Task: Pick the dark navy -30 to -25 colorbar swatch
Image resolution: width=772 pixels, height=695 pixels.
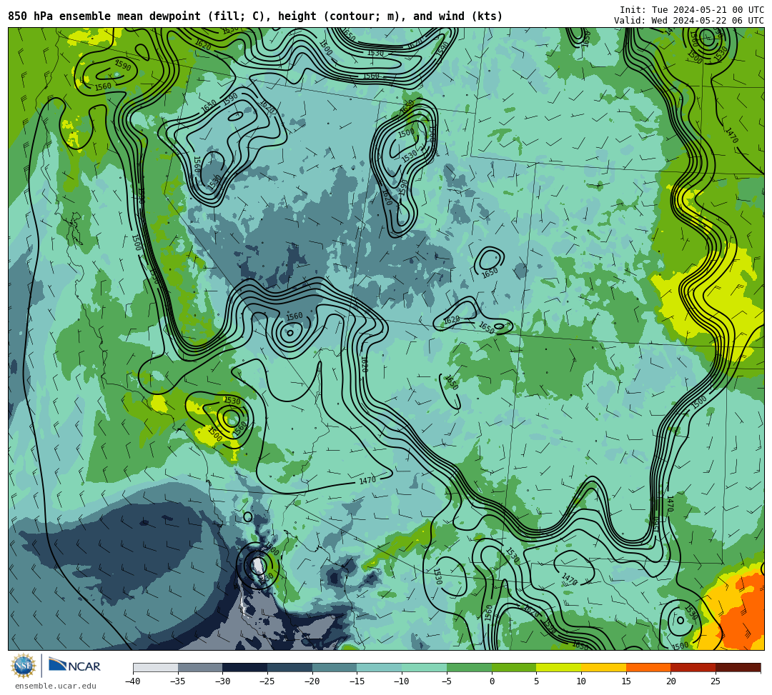Action: [x=245, y=667]
